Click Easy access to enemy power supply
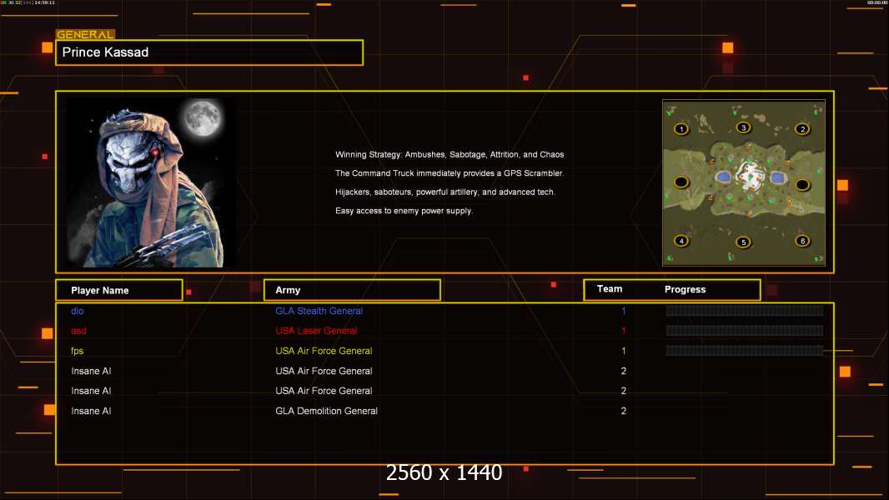Image resolution: width=889 pixels, height=500 pixels. tap(404, 211)
